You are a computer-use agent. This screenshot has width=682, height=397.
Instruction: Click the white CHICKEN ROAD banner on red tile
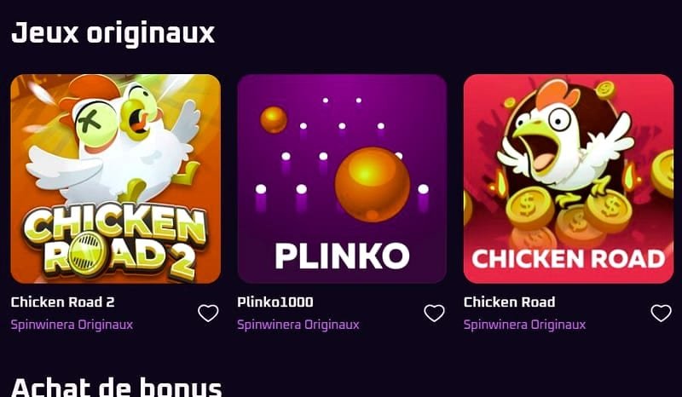(569, 259)
